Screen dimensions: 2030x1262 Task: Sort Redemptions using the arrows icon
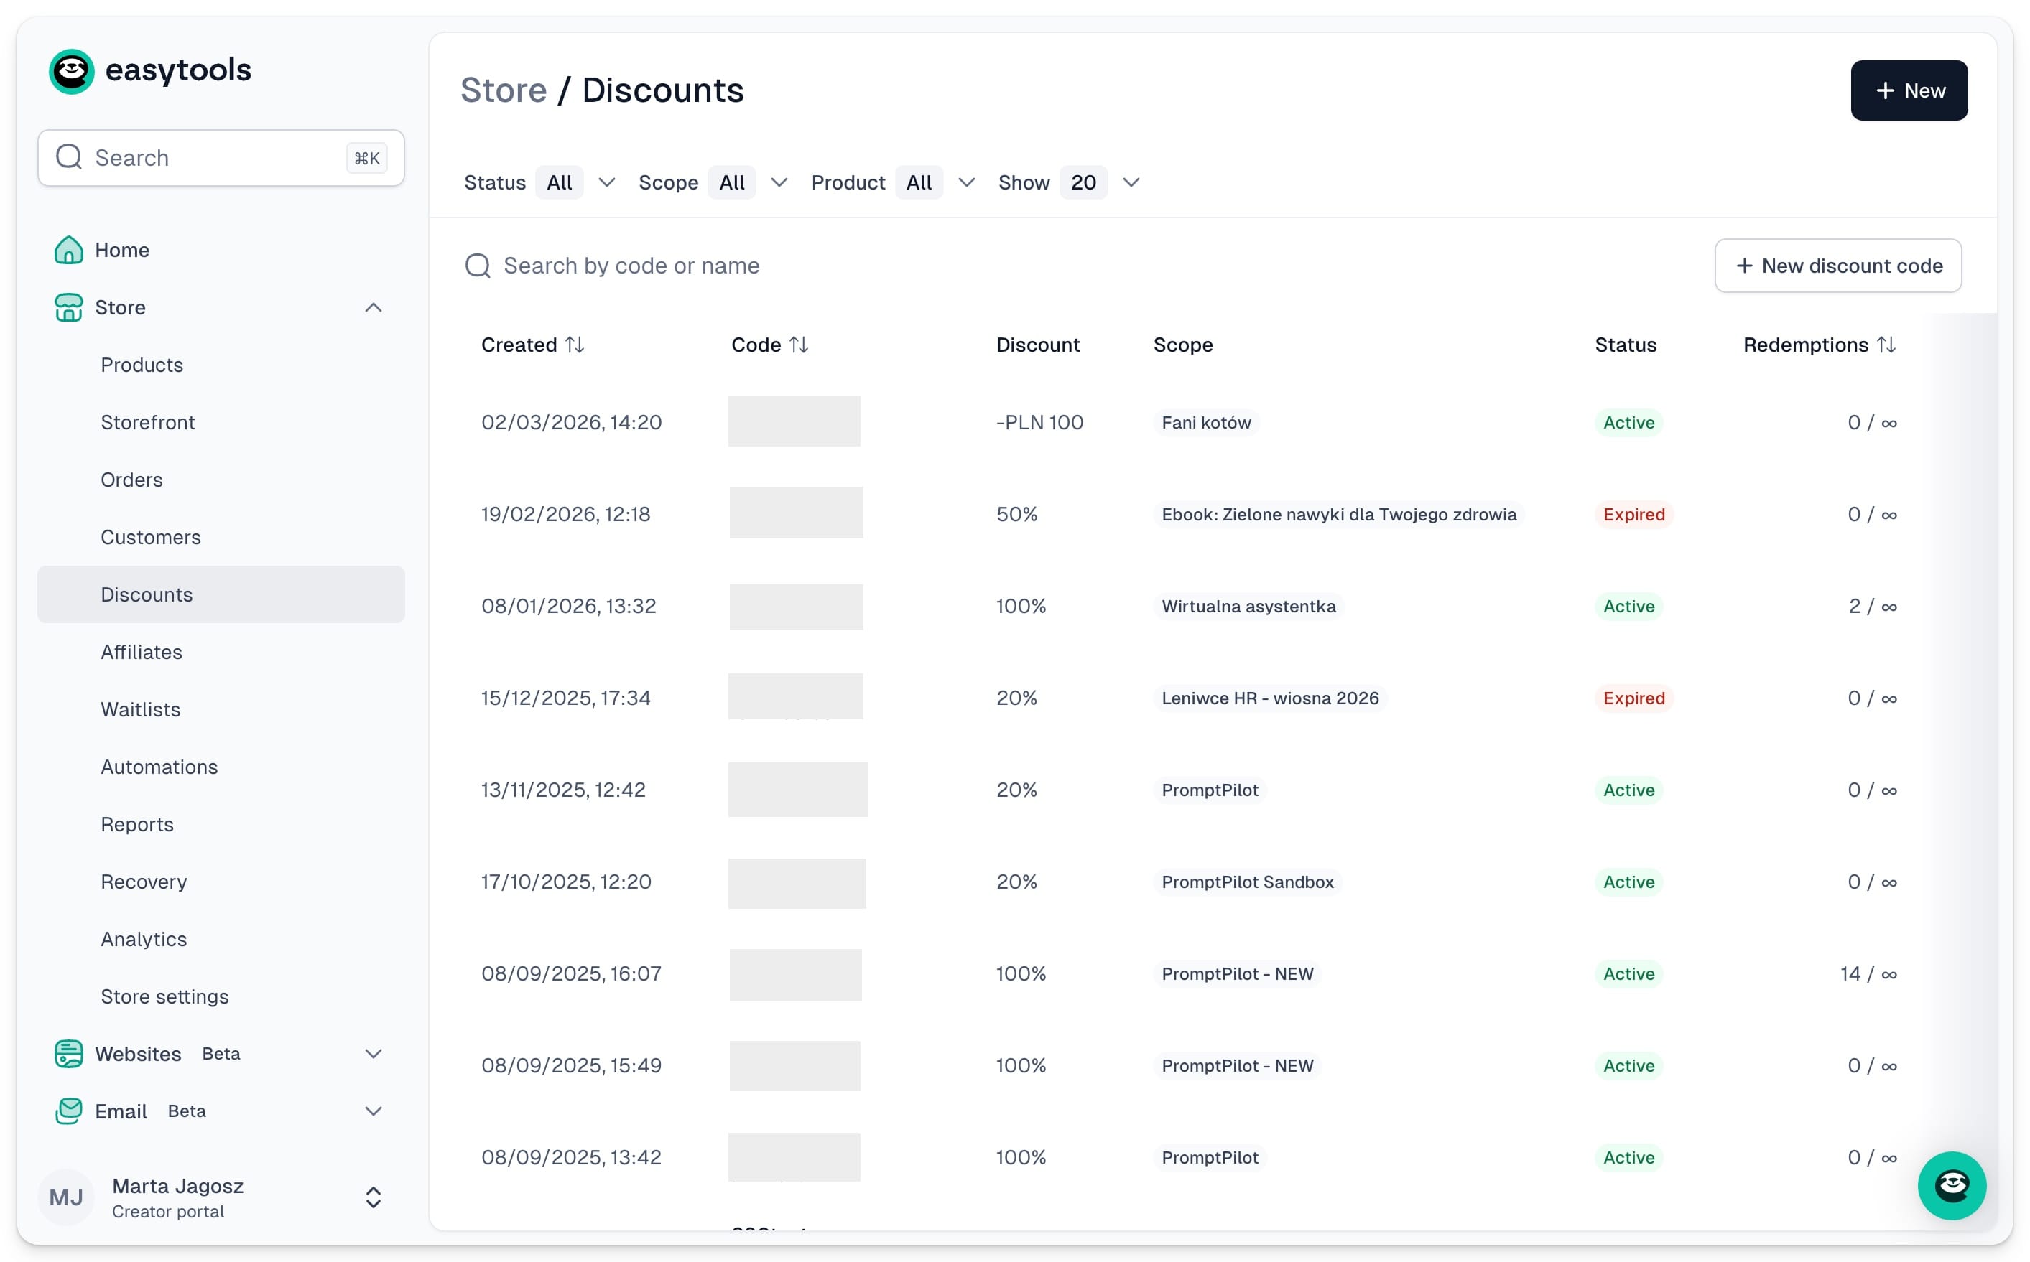(1886, 345)
